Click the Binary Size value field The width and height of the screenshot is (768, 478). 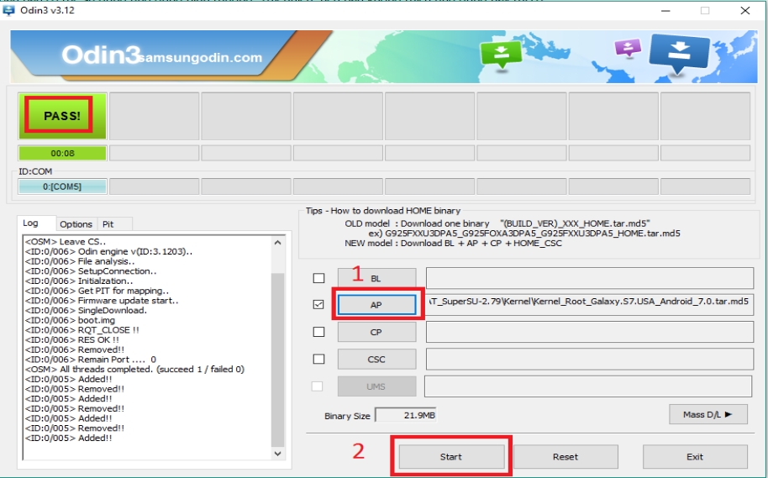click(406, 415)
